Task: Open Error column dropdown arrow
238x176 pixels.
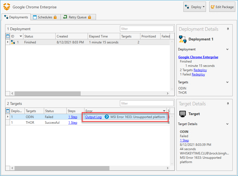Action: pos(164,111)
